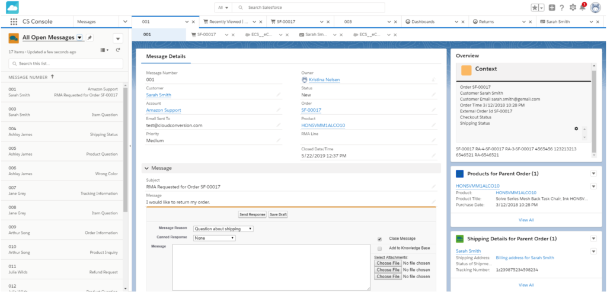This screenshot has width=607, height=293.
Task: Open Global Actions plus icon
Action: coord(552,8)
